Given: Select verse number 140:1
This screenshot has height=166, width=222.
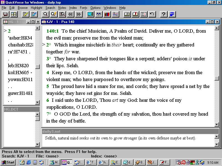Looking at the screenshot, I should (x=52, y=31).
